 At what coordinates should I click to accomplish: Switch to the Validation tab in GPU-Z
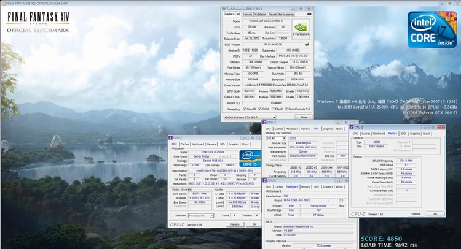tap(260, 14)
